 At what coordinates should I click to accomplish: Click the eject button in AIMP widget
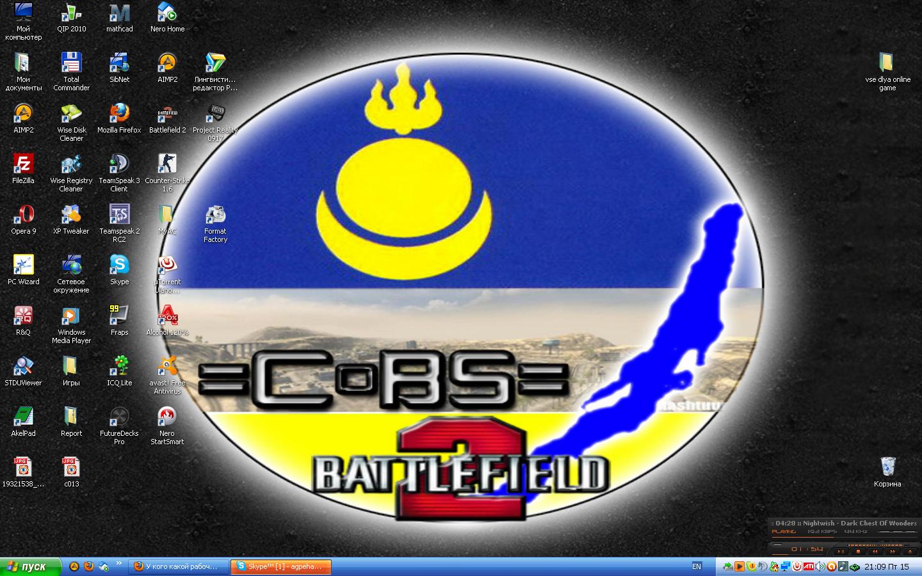pyautogui.click(x=909, y=551)
